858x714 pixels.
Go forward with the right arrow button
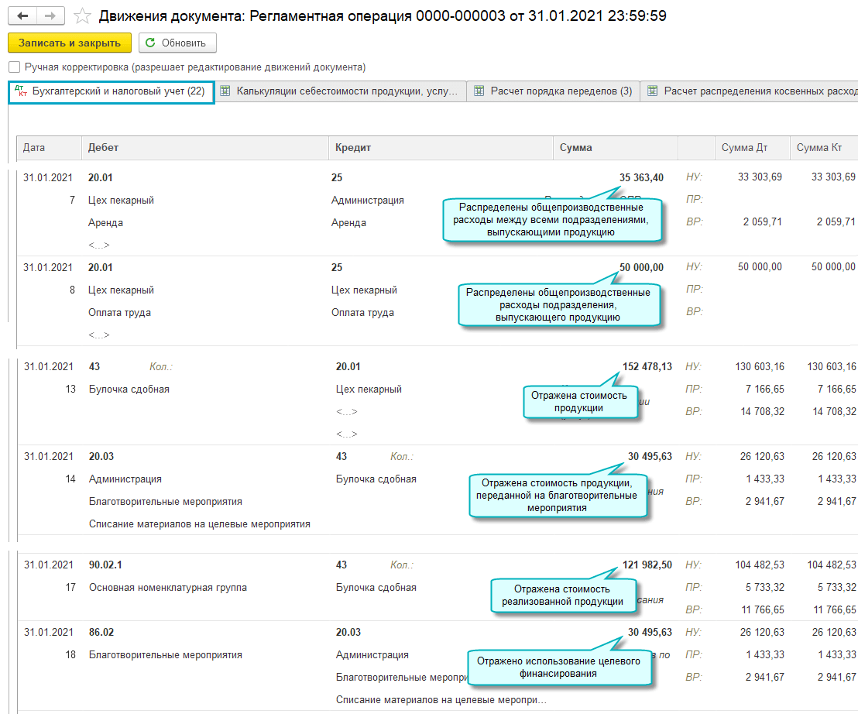pyautogui.click(x=50, y=15)
